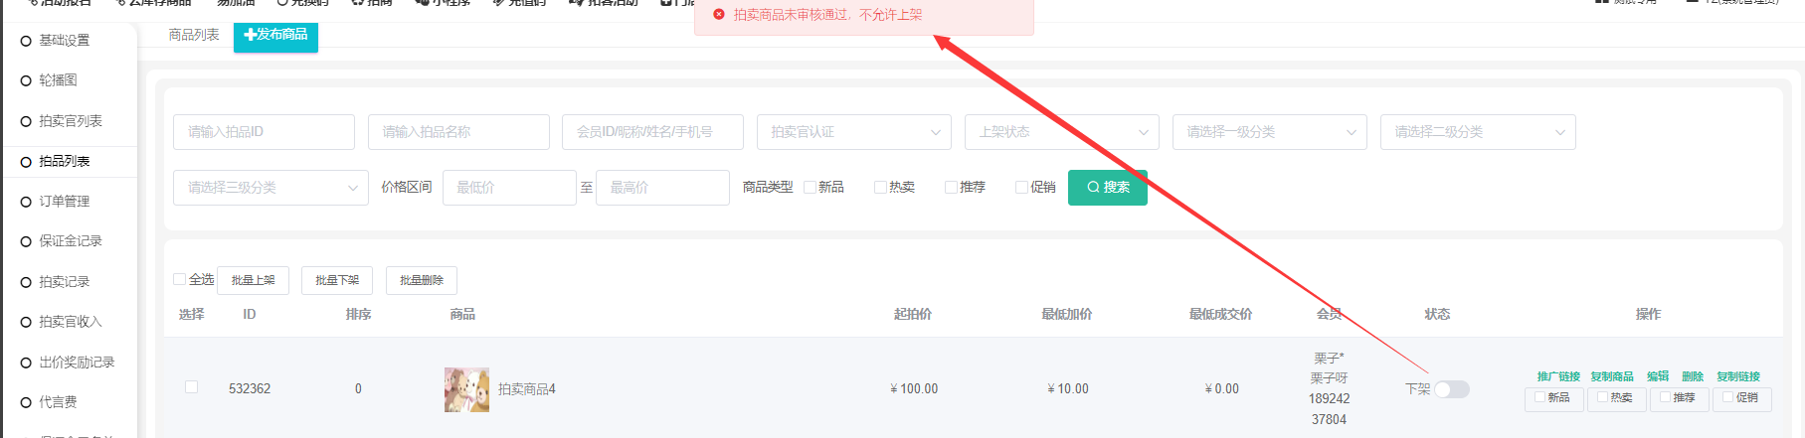
Task: Check the 促销 filter checkbox
Action: coord(1021,187)
